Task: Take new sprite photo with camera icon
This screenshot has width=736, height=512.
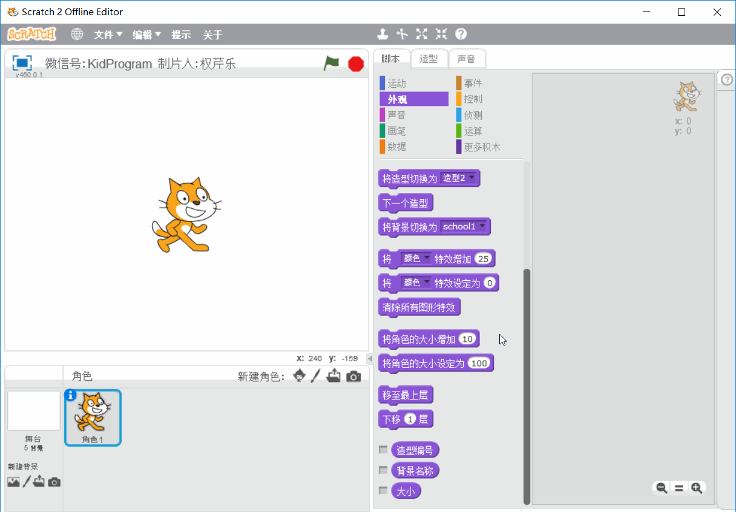Action: 353,377
